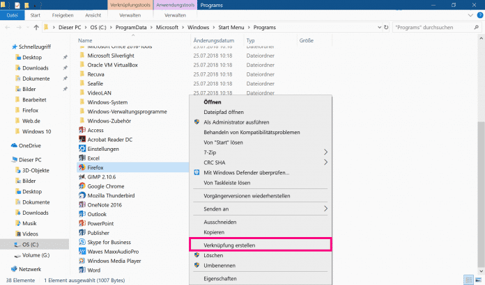The height and width of the screenshot is (285, 485).
Task: Click the Excel shortcut icon
Action: 82,158
